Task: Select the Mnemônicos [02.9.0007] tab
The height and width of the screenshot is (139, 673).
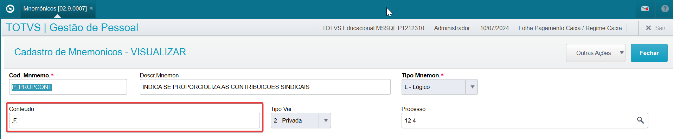Action: click(55, 8)
